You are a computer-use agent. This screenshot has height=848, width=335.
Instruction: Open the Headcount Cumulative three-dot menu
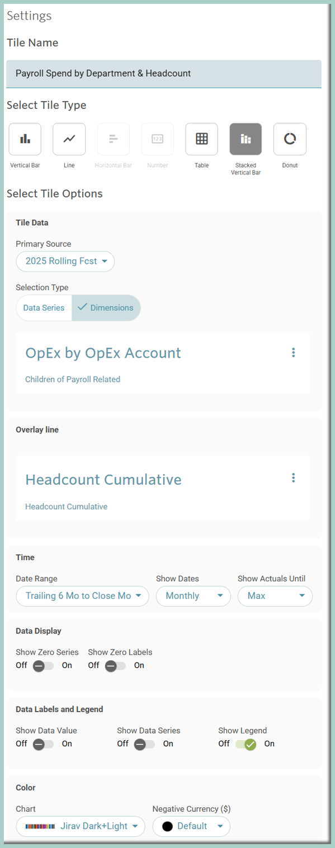293,478
